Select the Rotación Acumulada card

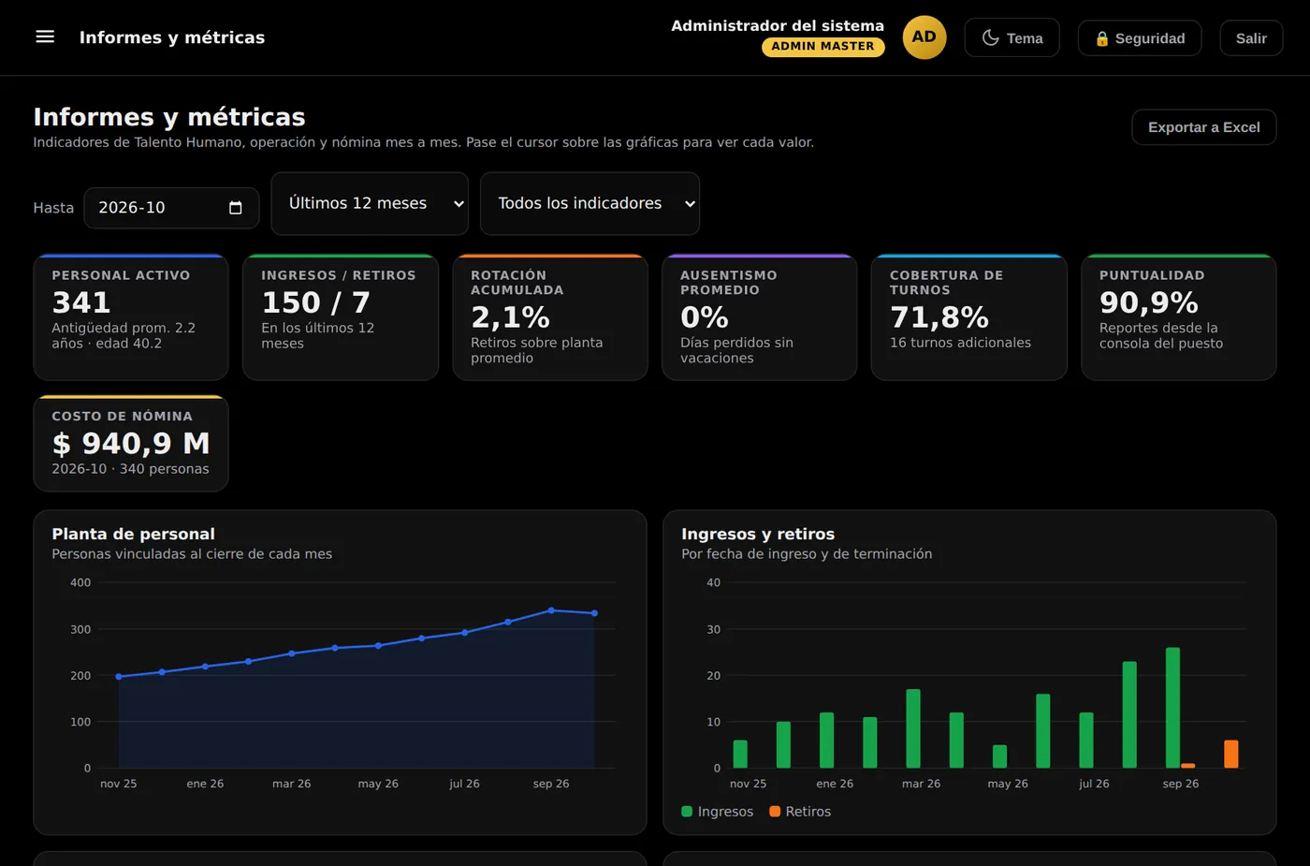(x=550, y=317)
